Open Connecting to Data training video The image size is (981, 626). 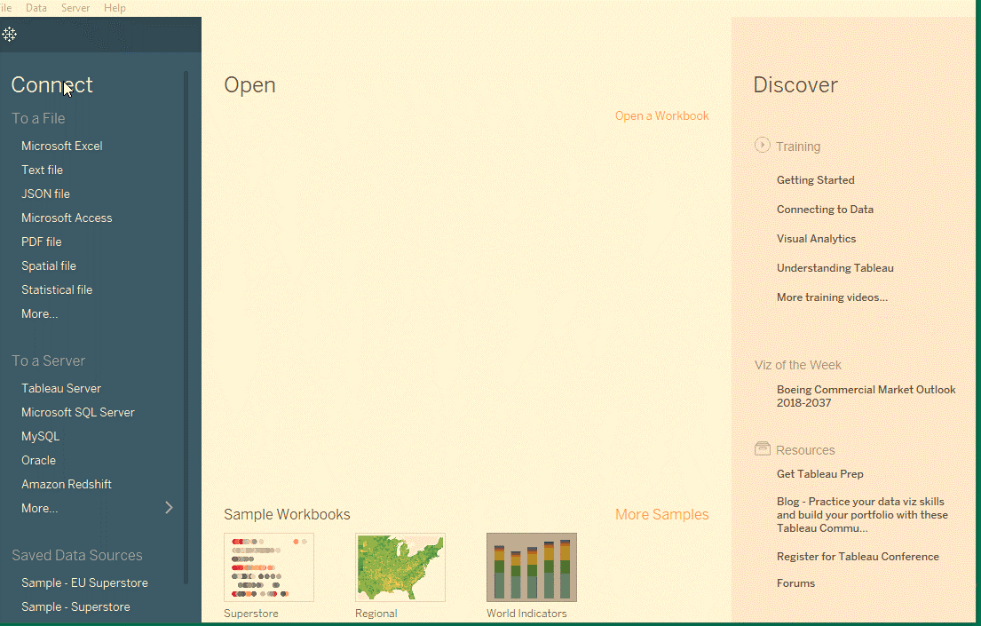pyautogui.click(x=826, y=210)
